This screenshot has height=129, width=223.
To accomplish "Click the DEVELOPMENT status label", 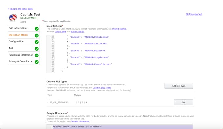I will pyautogui.click(x=29, y=18).
